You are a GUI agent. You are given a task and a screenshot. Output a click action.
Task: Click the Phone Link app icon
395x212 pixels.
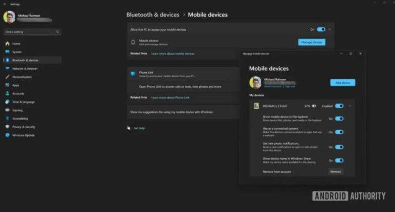[133, 74]
